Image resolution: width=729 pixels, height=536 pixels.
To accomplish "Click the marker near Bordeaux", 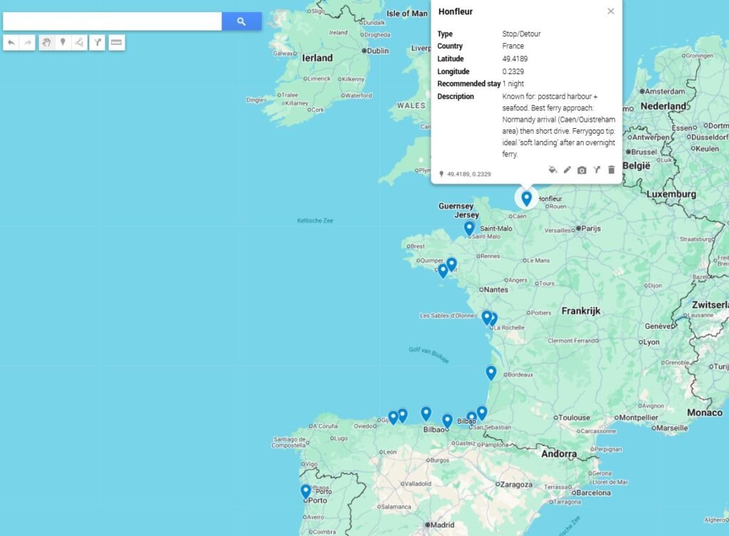I will point(491,372).
